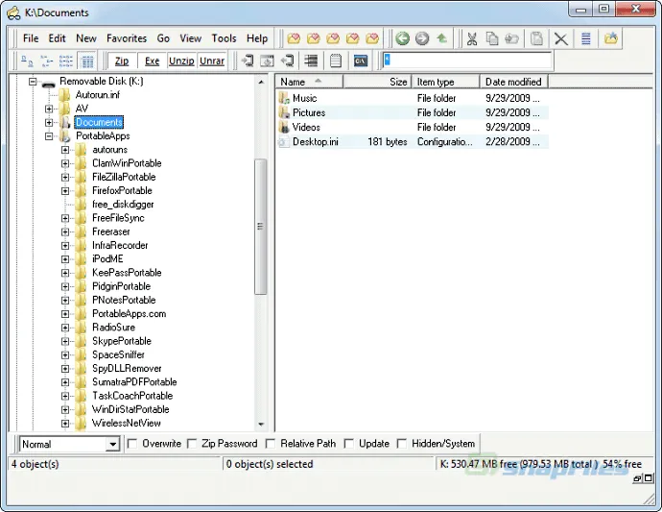Expand the KeePassPortable tree node
The image size is (662, 512).
click(65, 273)
